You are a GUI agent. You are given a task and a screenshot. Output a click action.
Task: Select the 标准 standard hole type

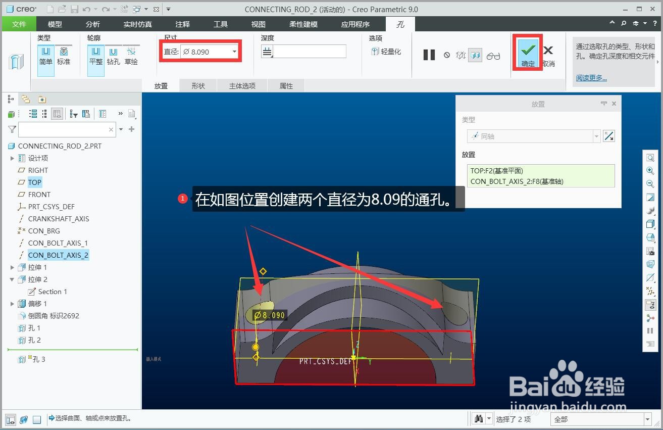pyautogui.click(x=64, y=56)
